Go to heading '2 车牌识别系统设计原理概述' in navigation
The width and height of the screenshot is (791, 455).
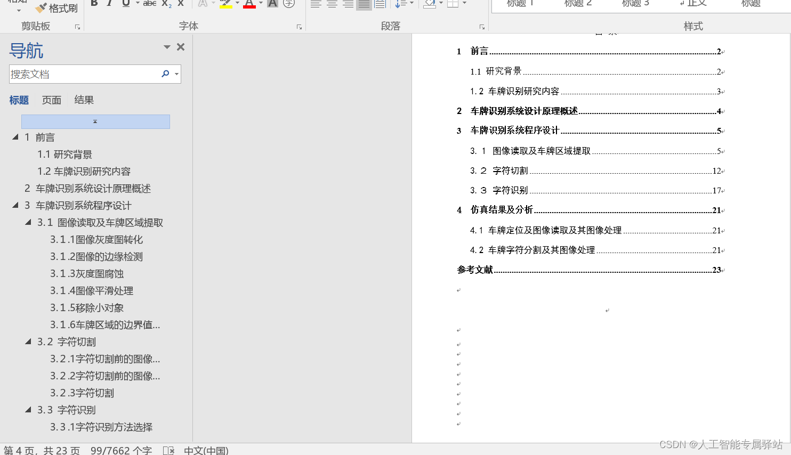[x=87, y=188]
